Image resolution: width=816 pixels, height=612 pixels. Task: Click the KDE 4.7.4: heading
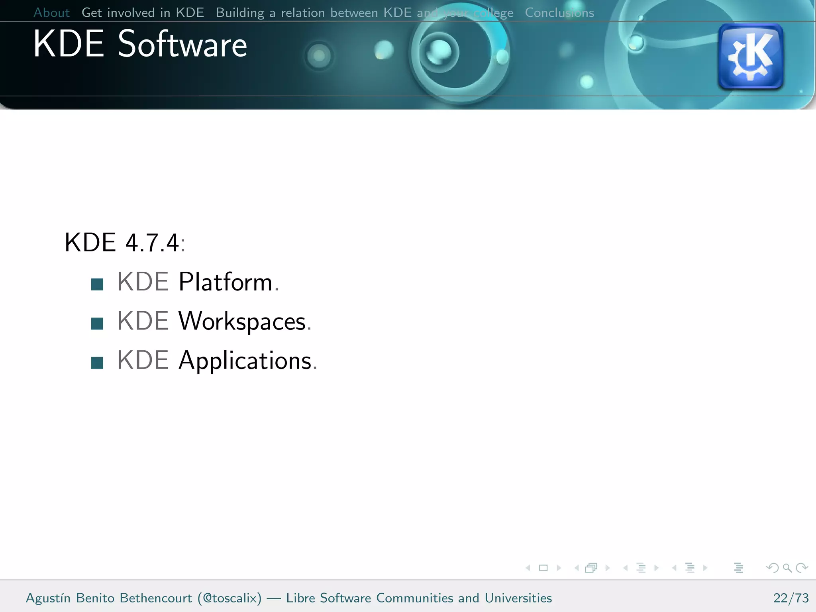(125, 242)
